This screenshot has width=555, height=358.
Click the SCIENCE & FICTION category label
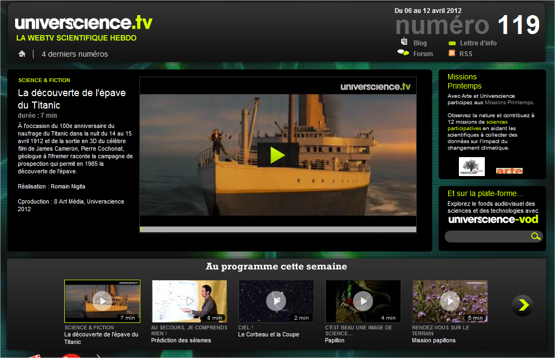pos(44,80)
